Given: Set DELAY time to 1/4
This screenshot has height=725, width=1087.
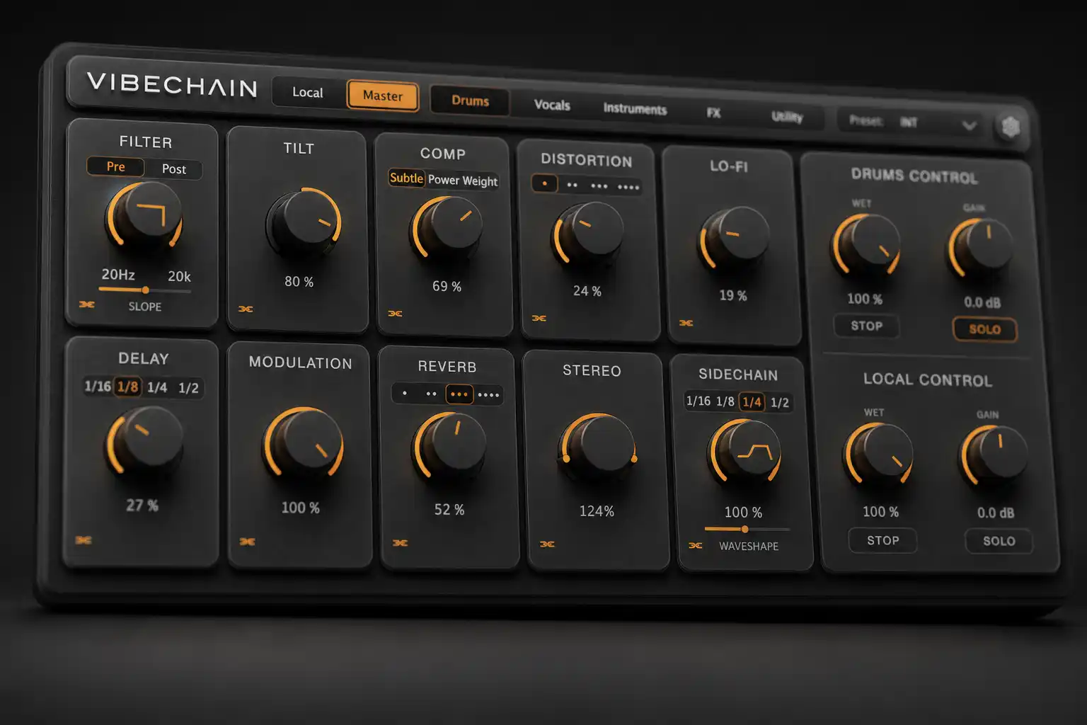Looking at the screenshot, I should tap(157, 387).
